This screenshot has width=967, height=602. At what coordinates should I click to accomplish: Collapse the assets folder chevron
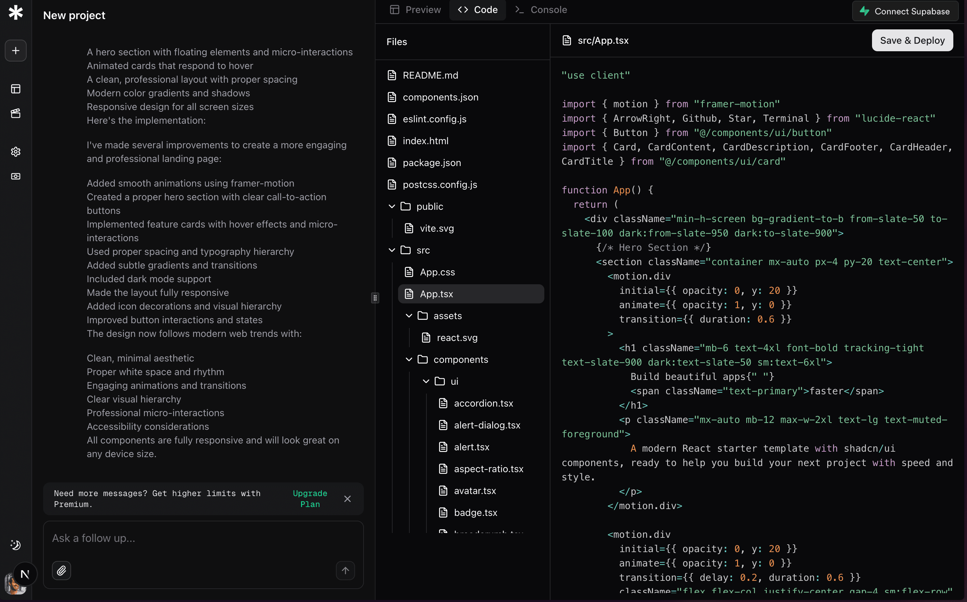tap(409, 316)
